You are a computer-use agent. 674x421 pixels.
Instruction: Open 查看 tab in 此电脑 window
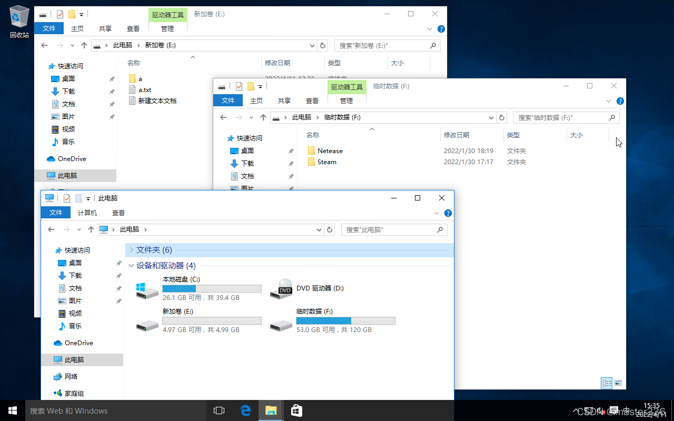(x=118, y=213)
